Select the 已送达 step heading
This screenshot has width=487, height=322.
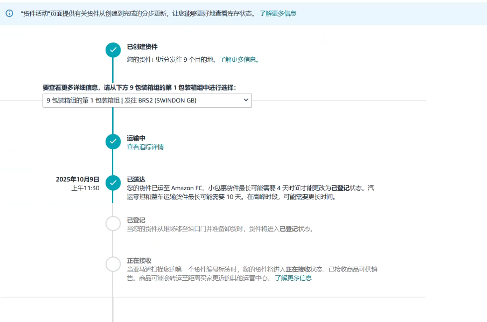point(136,179)
